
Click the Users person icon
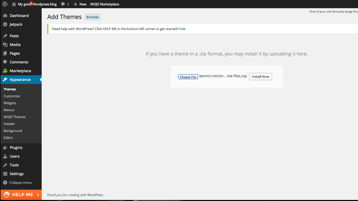pos(5,156)
